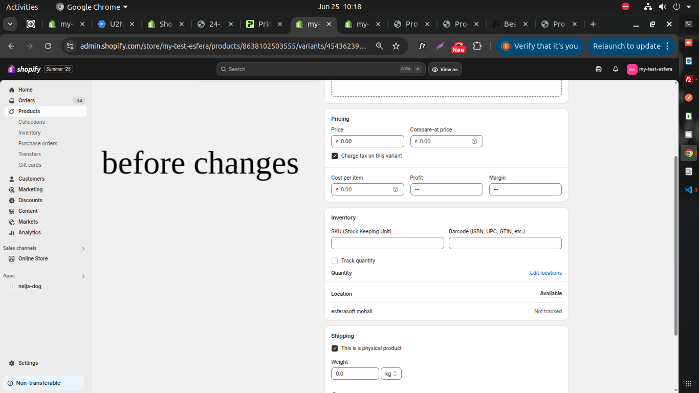Click the help icon in Compare-at price field
This screenshot has height=393, width=699.
pyautogui.click(x=474, y=141)
